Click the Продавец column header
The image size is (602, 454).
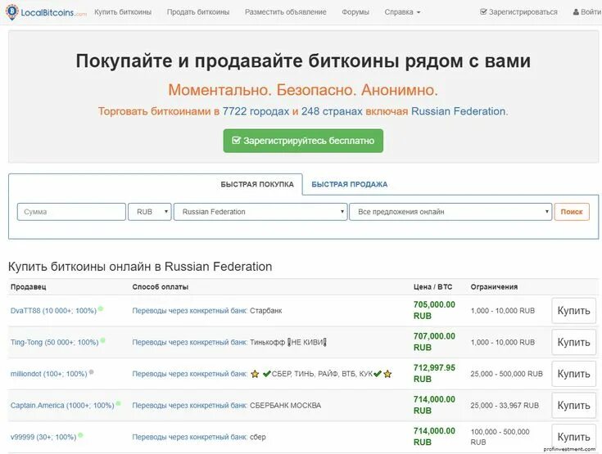click(29, 287)
